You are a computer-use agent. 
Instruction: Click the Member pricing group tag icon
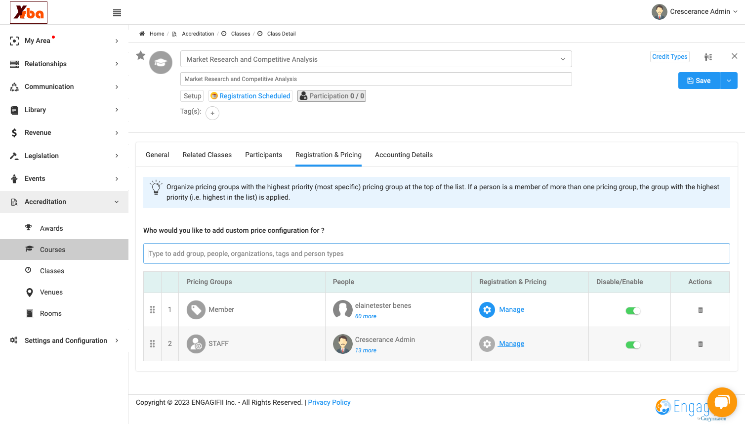(196, 310)
